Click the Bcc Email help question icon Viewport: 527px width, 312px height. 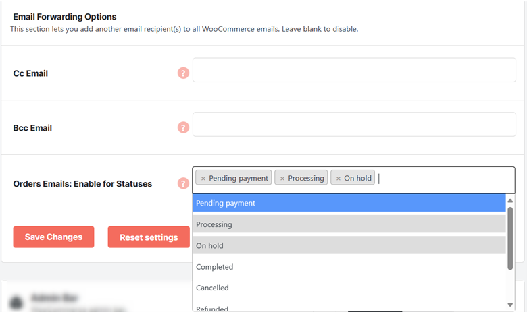pyautogui.click(x=183, y=127)
